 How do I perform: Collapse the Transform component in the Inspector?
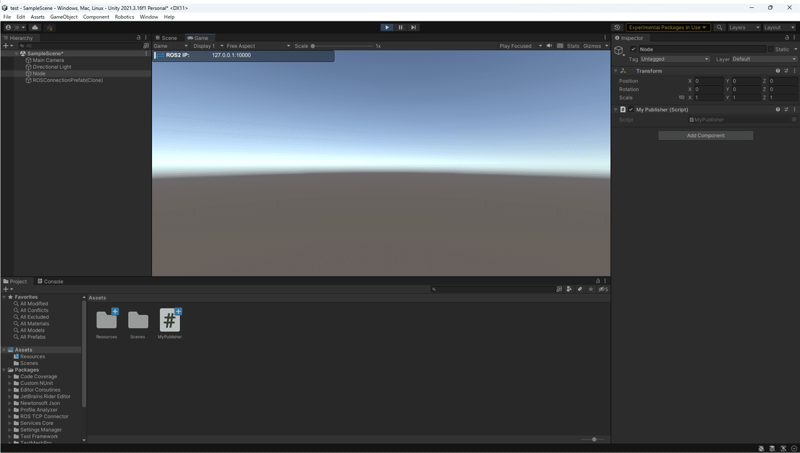click(616, 71)
